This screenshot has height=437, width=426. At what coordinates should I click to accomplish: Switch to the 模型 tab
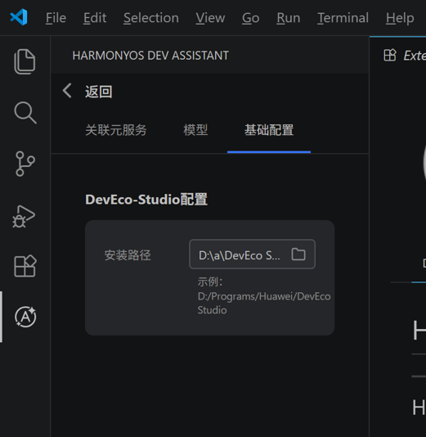195,130
